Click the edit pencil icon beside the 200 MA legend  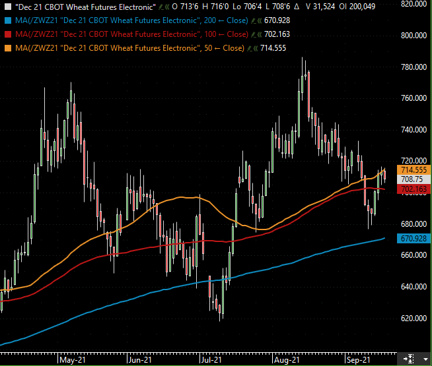[254, 20]
